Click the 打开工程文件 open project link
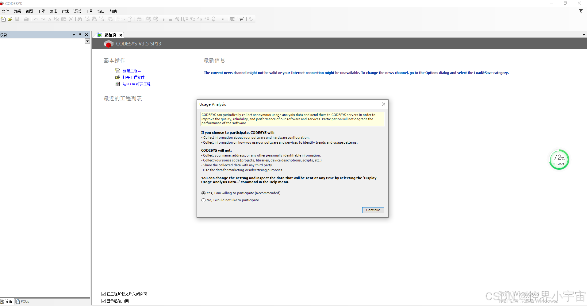This screenshot has width=587, height=306. (x=133, y=77)
